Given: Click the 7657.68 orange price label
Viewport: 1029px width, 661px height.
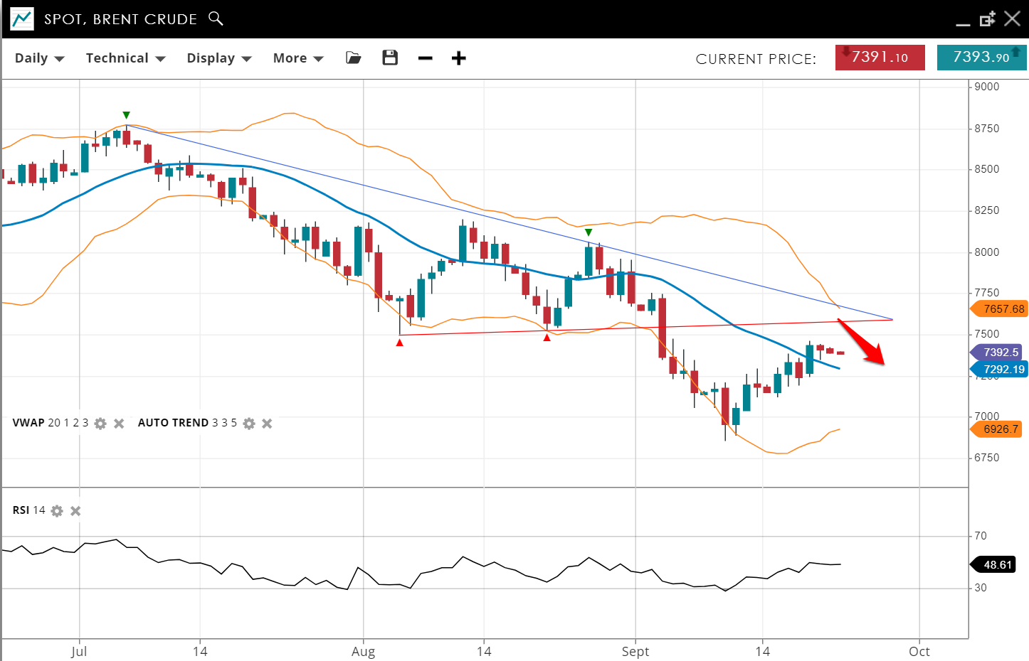Looking at the screenshot, I should pos(1001,309).
